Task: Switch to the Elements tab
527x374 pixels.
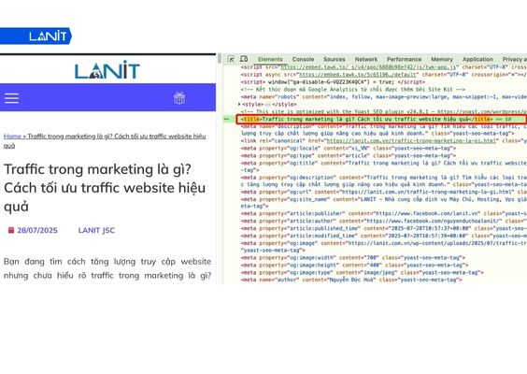Action: (270, 59)
